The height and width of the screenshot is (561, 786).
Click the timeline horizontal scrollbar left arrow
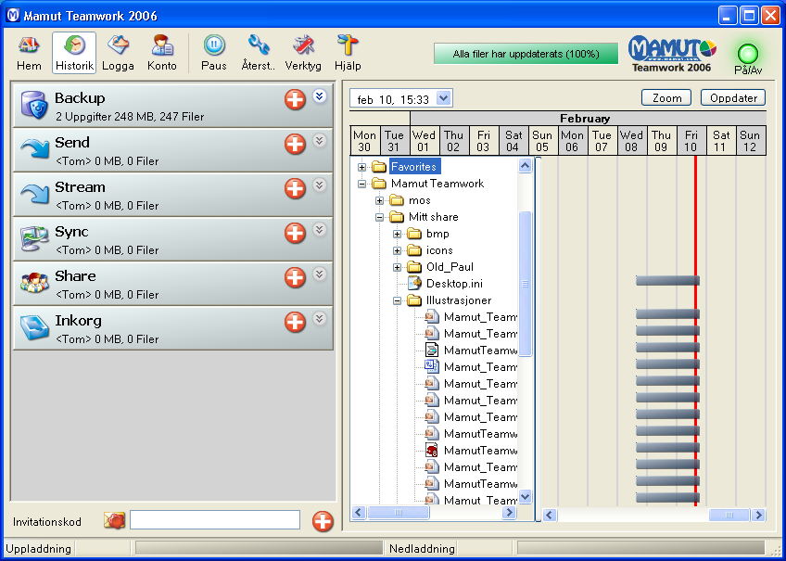(550, 515)
